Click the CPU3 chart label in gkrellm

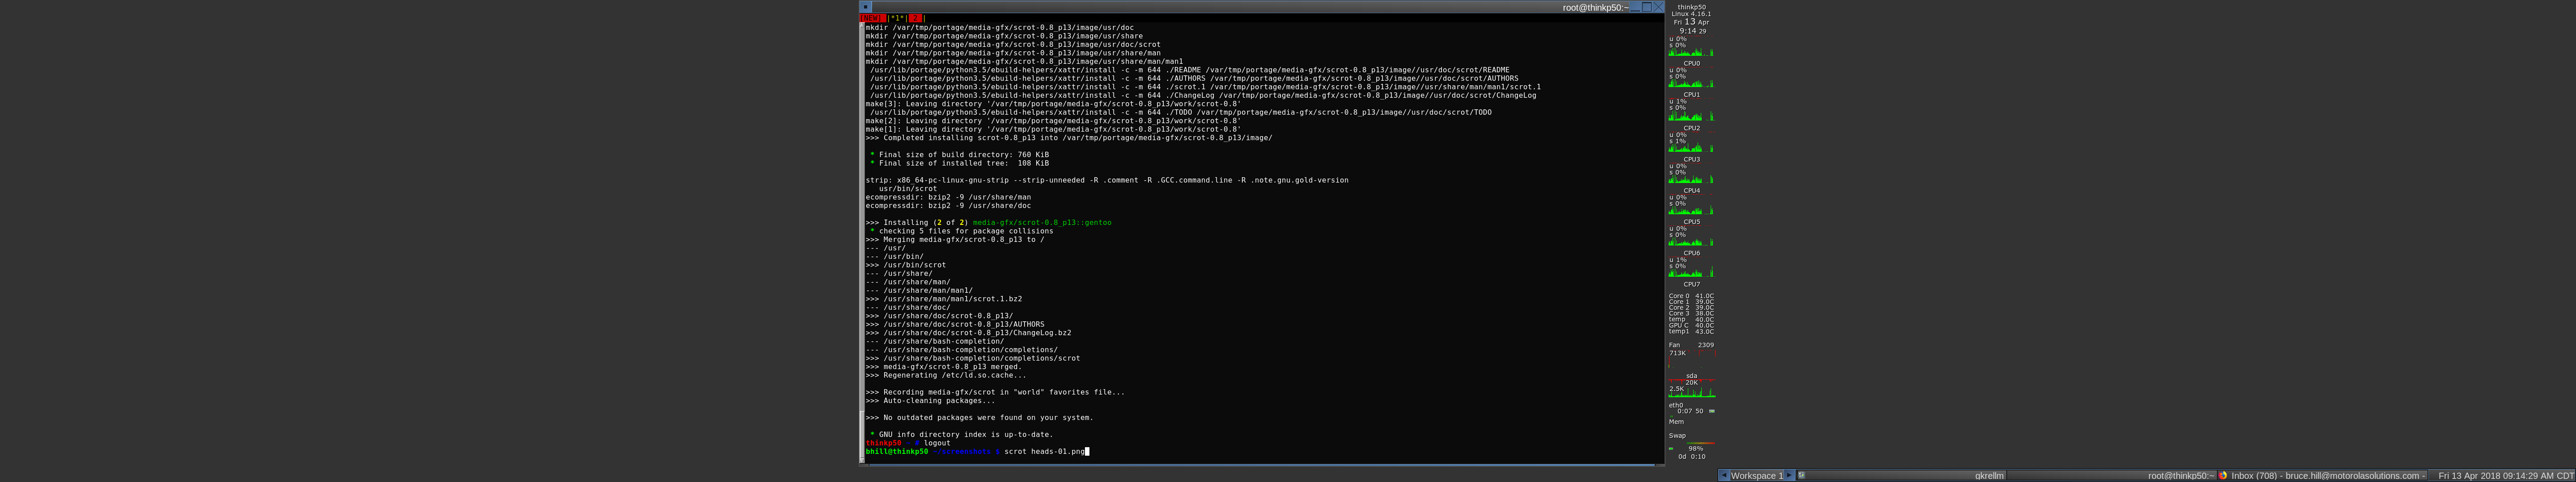click(1691, 159)
